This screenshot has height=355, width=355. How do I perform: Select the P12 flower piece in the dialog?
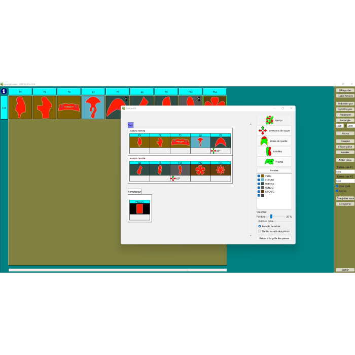200,170
